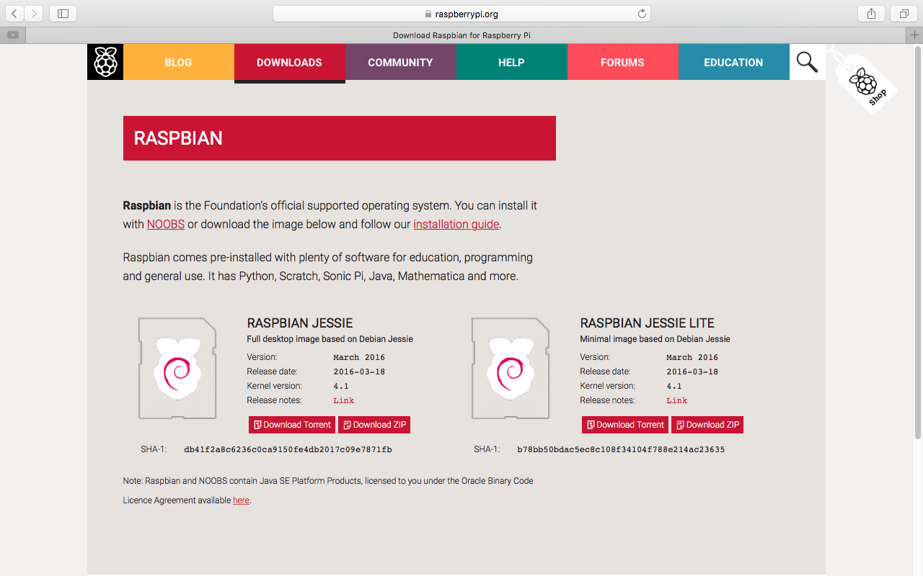Open the installation guide link
This screenshot has height=576, width=923.
(456, 224)
